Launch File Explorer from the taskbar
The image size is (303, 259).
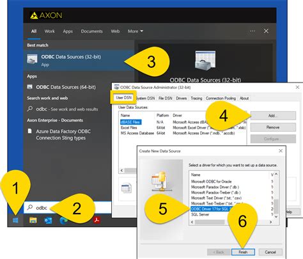click(x=33, y=221)
